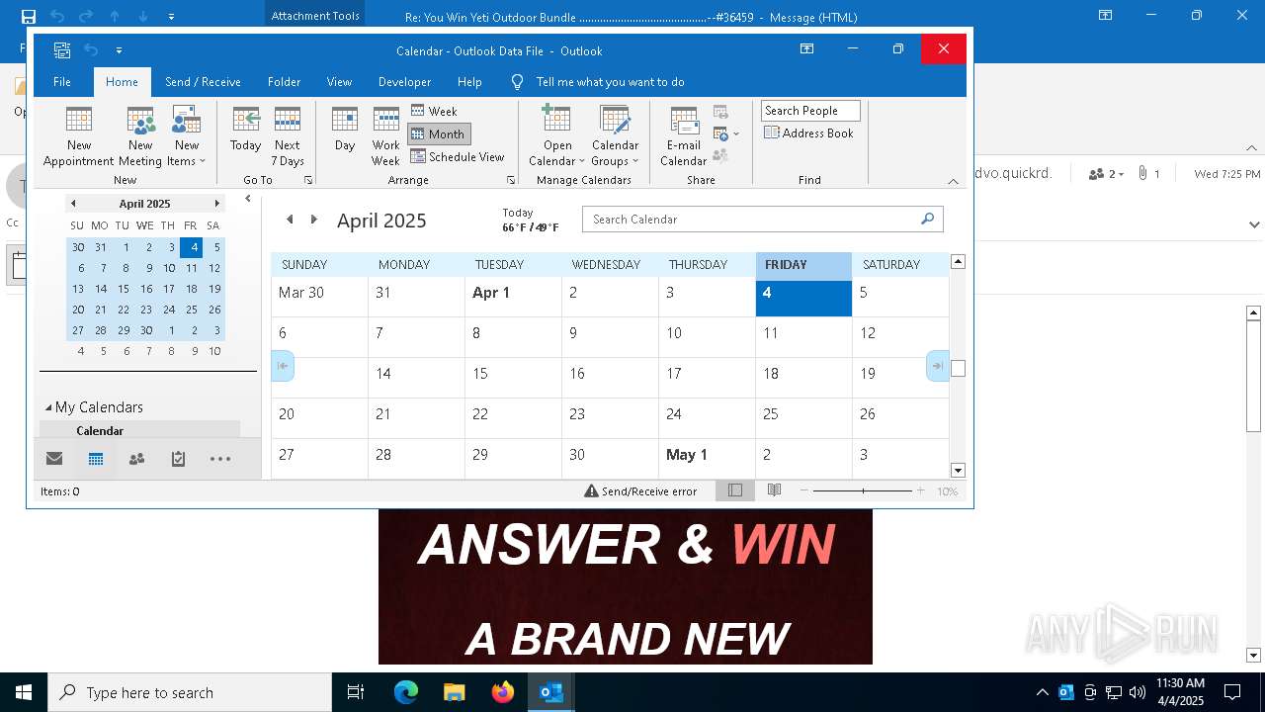This screenshot has width=1265, height=712.
Task: Open Customize Quick Access Toolbar dropdown
Action: tap(119, 50)
